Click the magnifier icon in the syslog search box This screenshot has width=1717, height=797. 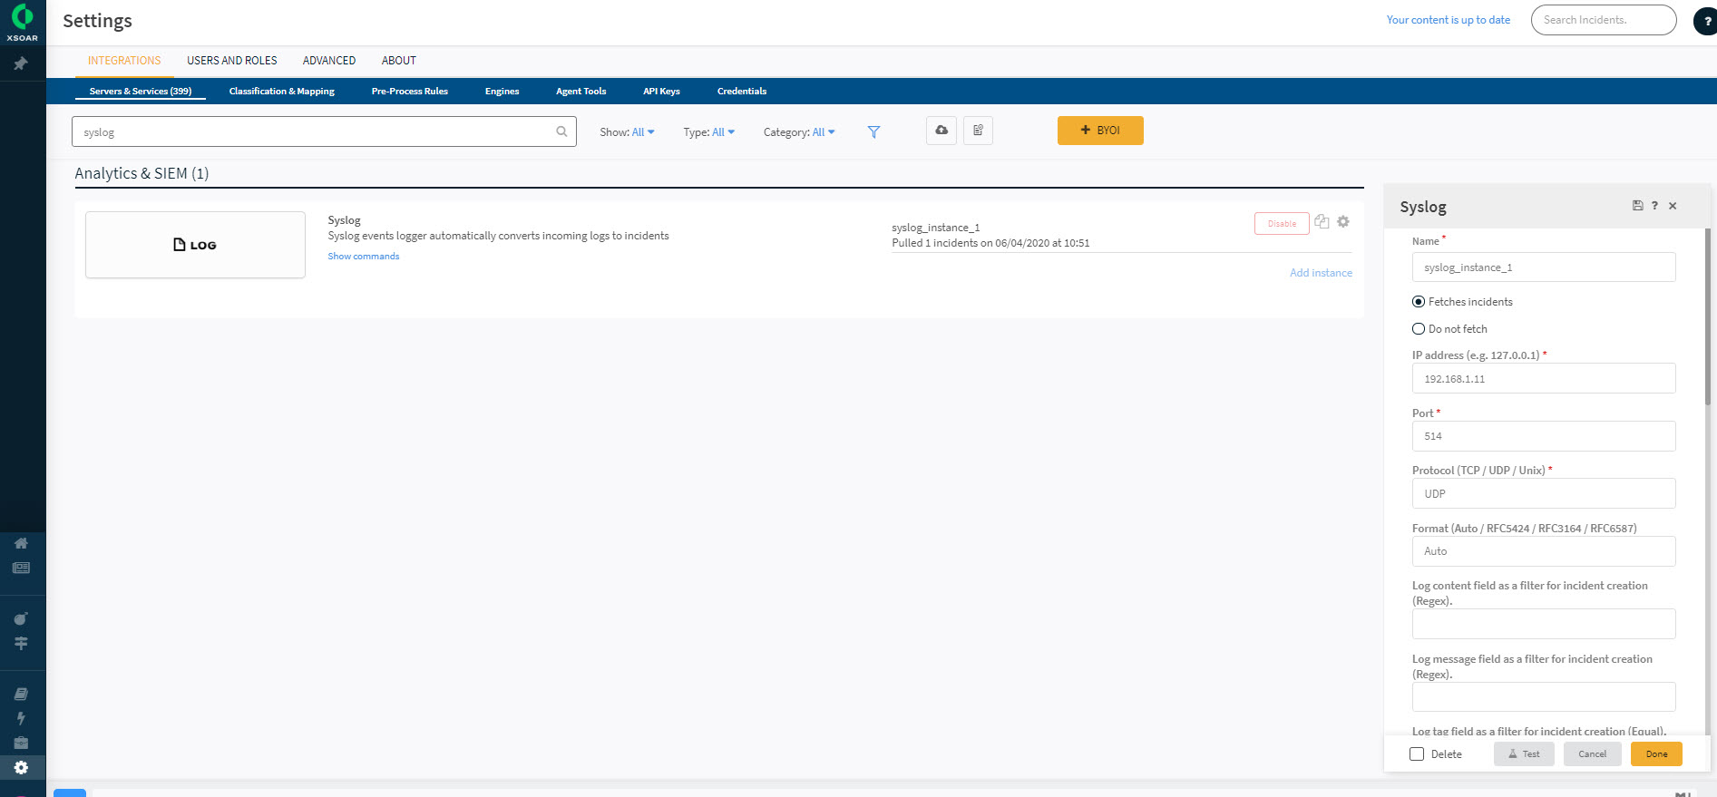[561, 131]
